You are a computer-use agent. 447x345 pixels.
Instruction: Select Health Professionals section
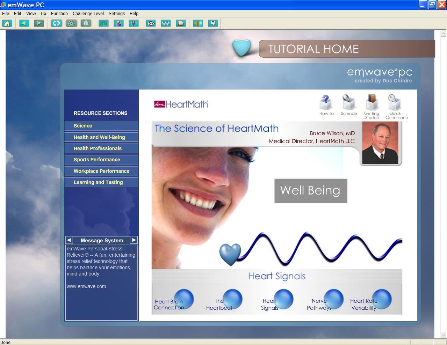pyautogui.click(x=101, y=148)
